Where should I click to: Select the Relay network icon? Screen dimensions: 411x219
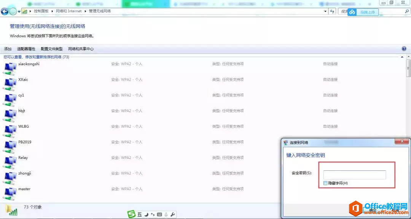pos(10,163)
